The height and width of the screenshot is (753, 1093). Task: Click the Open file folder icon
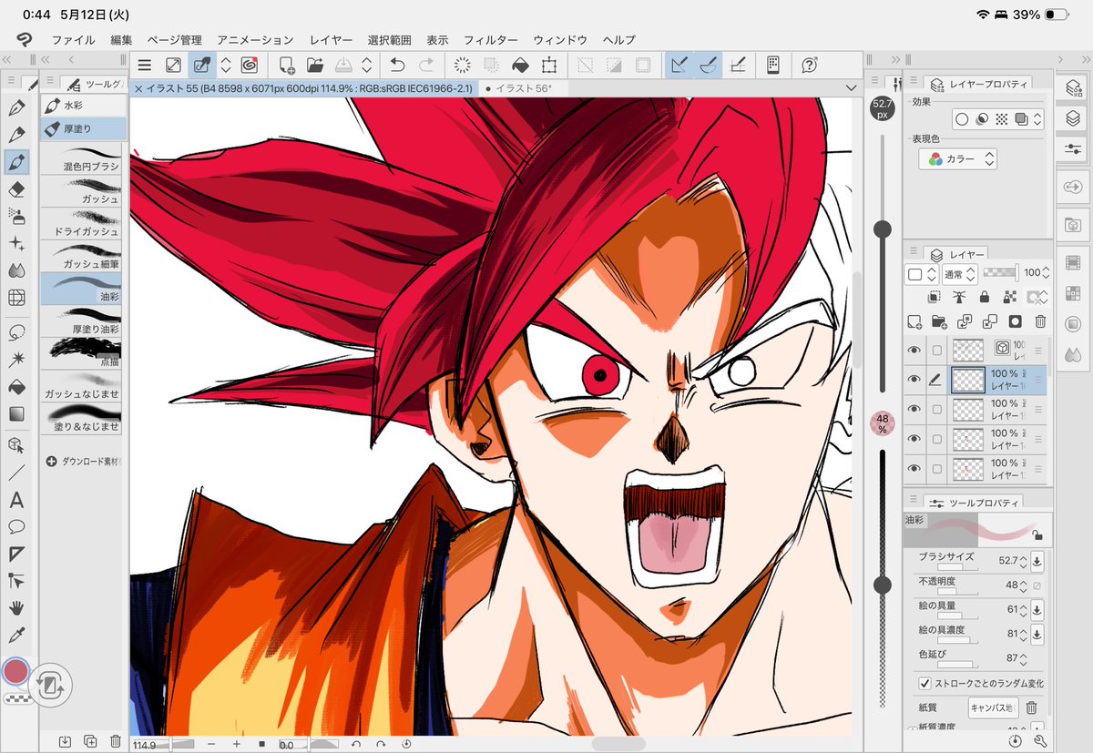click(x=315, y=65)
